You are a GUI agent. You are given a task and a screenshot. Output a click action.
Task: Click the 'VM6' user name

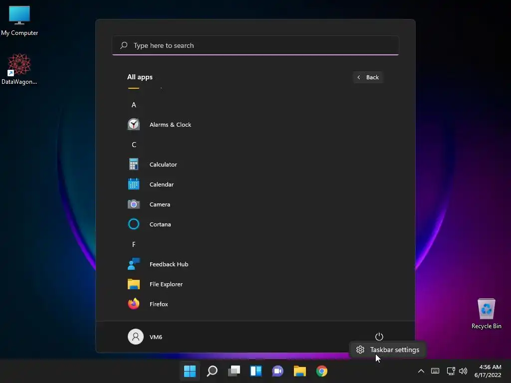[x=156, y=337]
